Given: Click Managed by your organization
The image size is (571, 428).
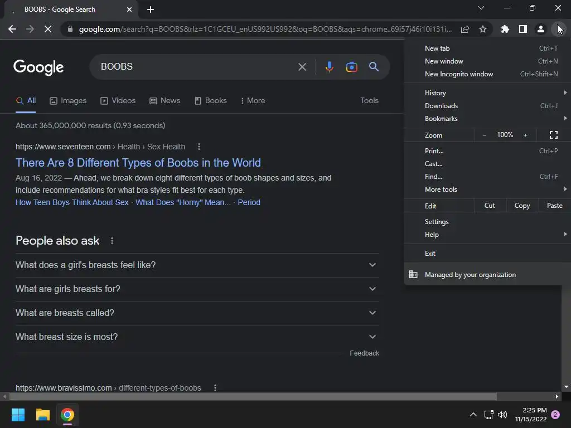Looking at the screenshot, I should point(487,275).
